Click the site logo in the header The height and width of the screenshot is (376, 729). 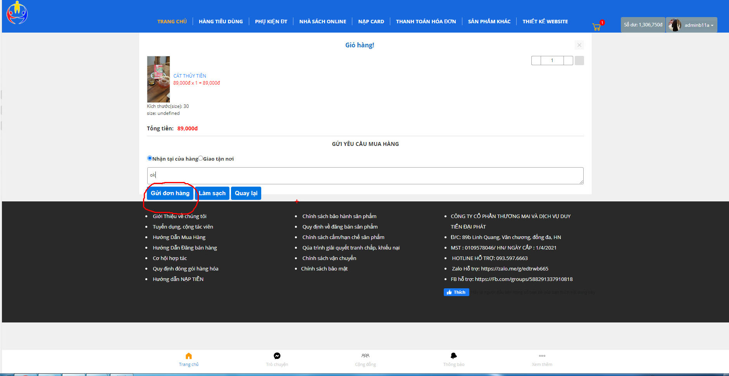pos(17,13)
